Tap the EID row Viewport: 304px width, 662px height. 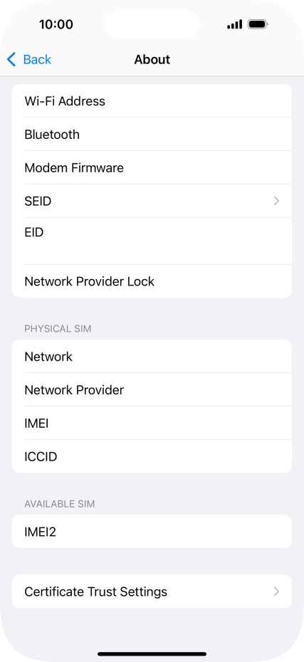(x=152, y=241)
